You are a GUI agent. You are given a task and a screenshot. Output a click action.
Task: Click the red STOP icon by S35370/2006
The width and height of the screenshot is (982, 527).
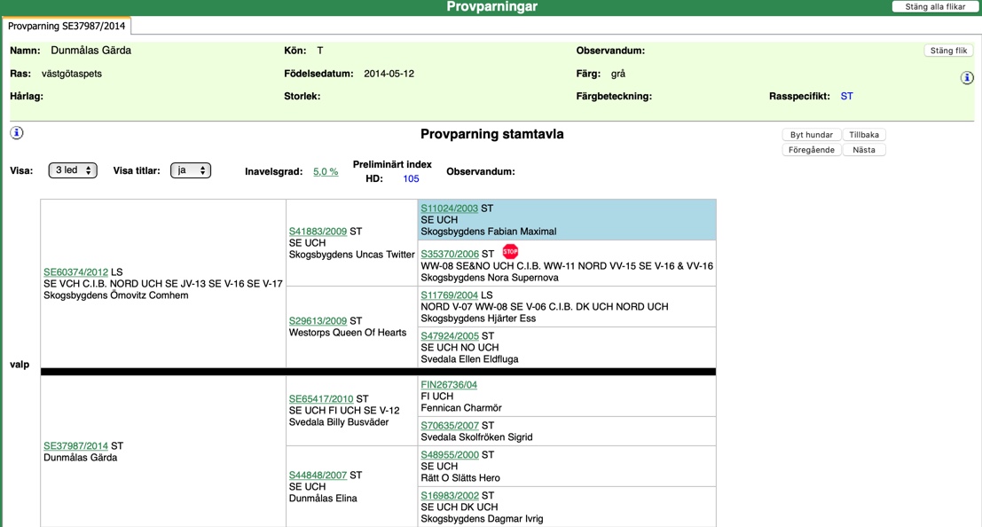(x=510, y=252)
